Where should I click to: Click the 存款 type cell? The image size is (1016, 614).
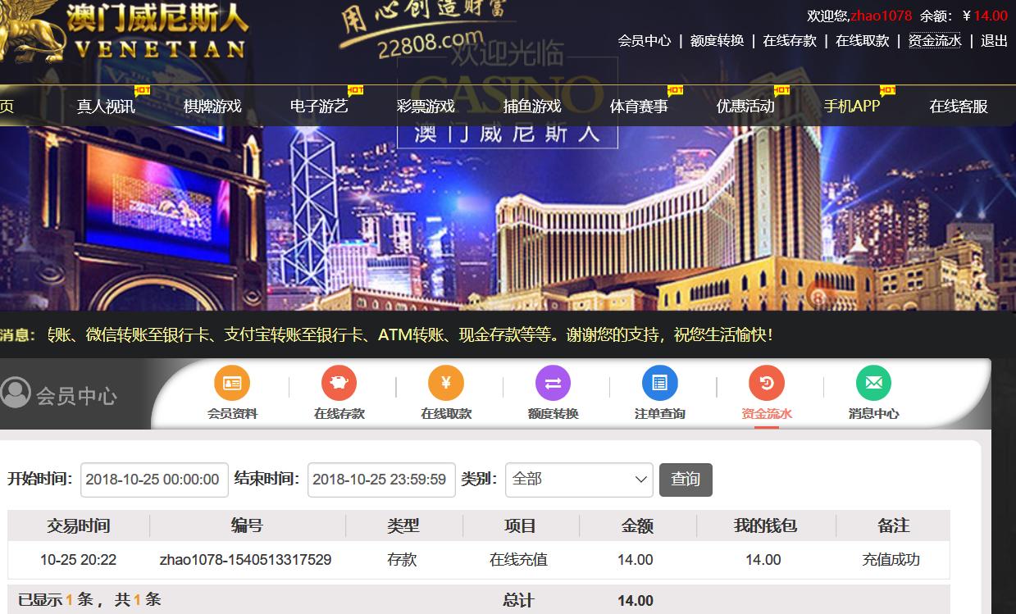tap(402, 560)
